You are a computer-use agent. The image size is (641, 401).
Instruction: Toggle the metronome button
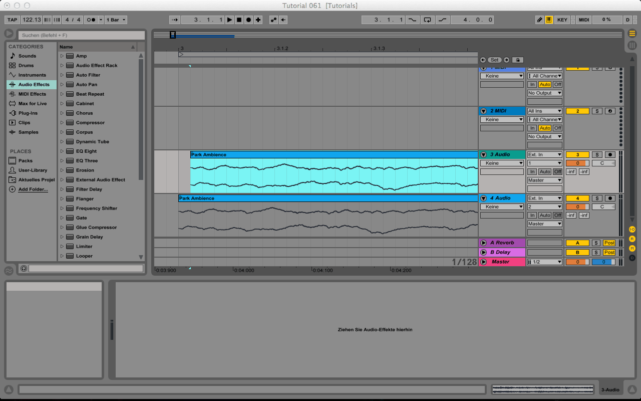click(x=91, y=20)
